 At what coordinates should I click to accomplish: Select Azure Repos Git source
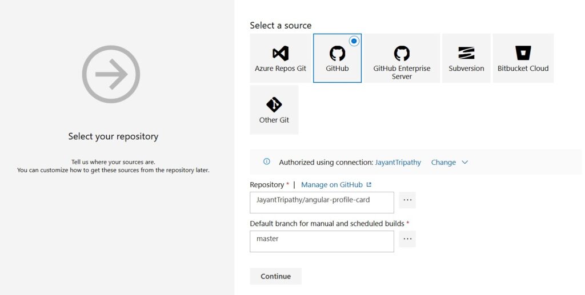281,58
